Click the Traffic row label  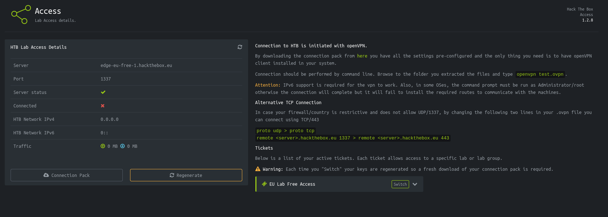click(22, 146)
